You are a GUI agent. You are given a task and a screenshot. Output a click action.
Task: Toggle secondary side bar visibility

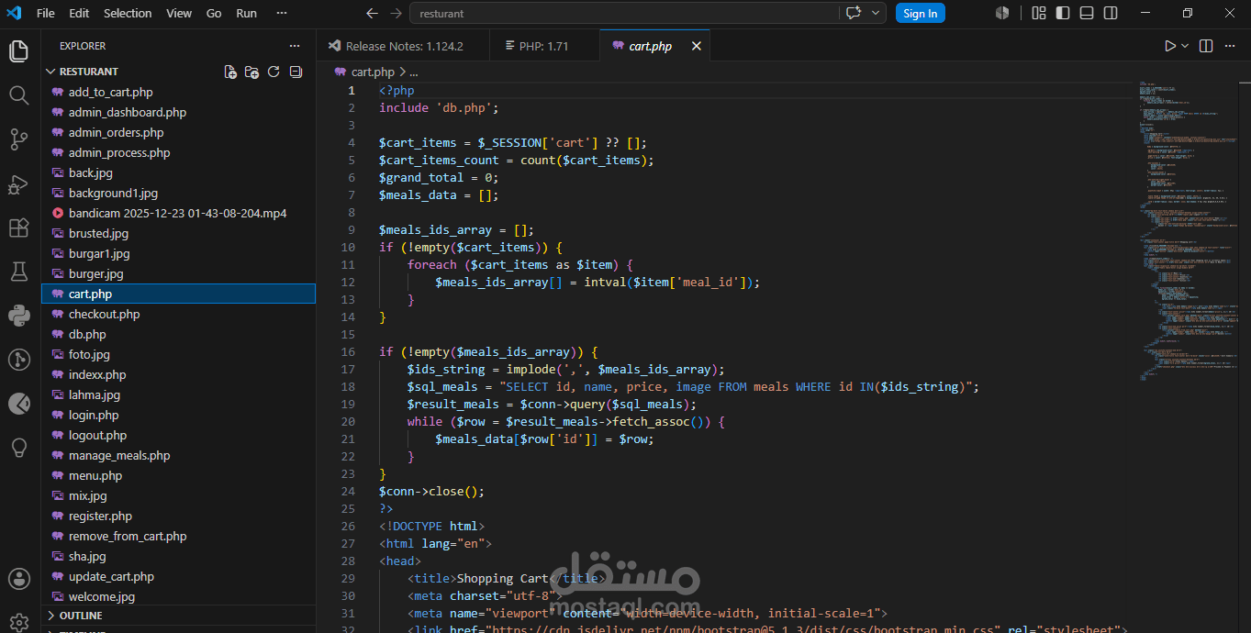[1111, 13]
